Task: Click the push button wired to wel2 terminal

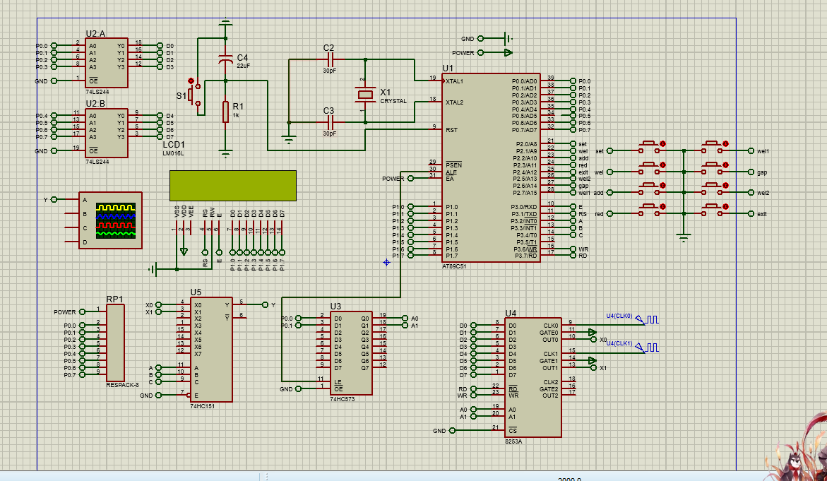Action: coord(713,190)
